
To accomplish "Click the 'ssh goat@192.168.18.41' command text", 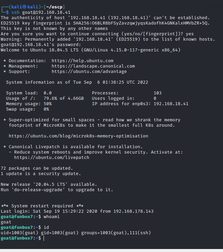I will pos(41,12).
